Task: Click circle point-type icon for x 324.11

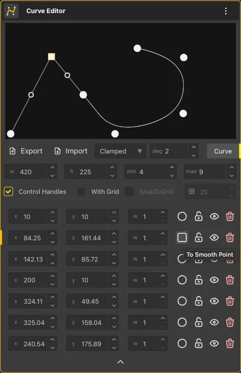Action: (182, 301)
